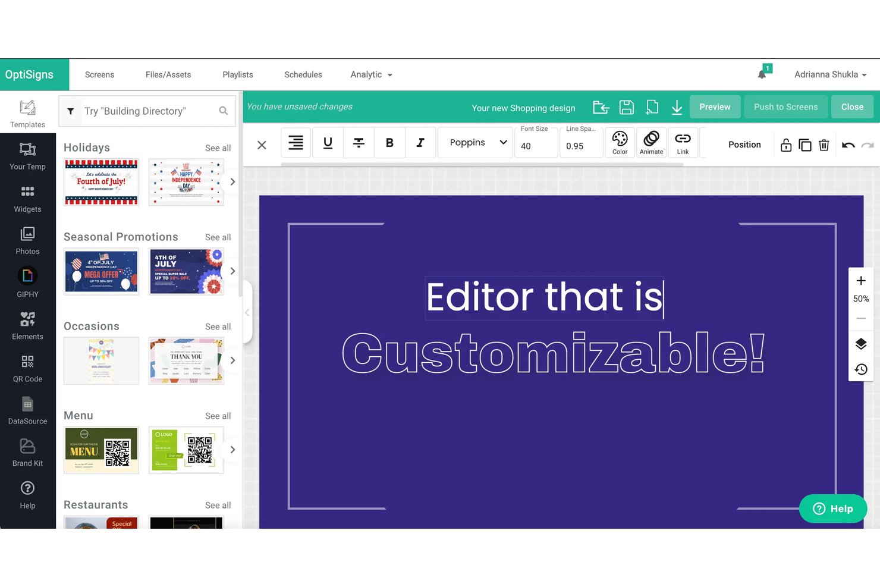Open the GIPHY panel
The width and height of the screenshot is (880, 587).
click(x=28, y=282)
